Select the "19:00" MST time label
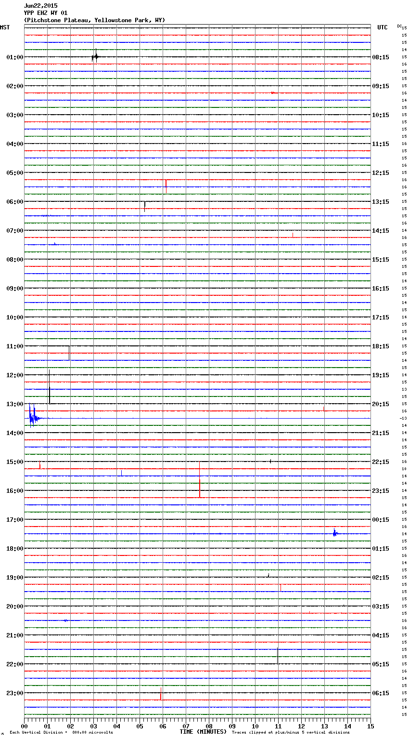 pos(15,578)
